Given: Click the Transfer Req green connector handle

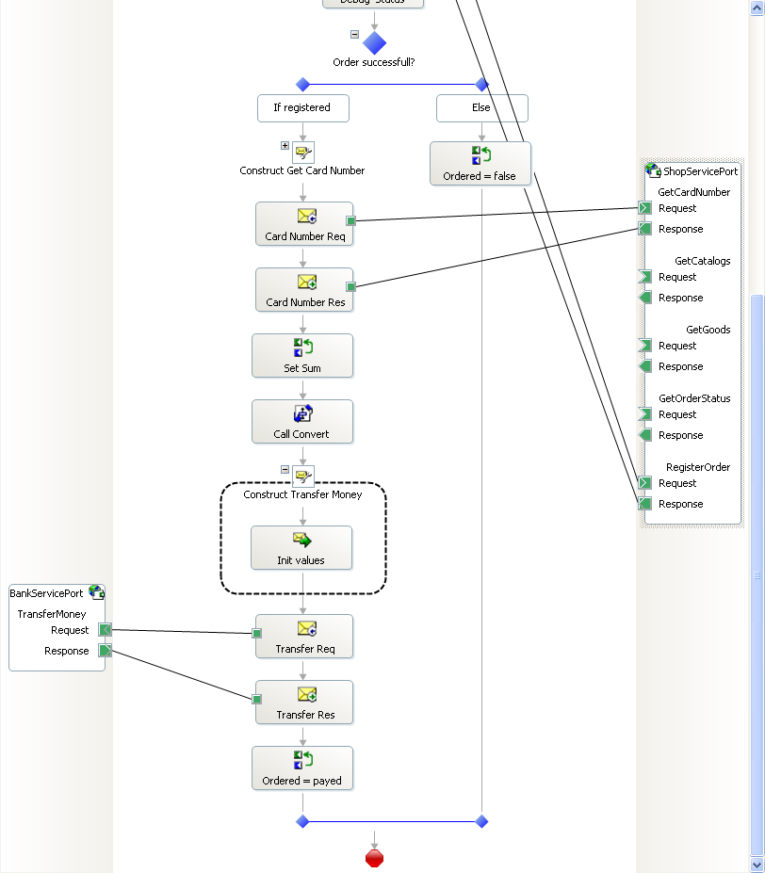Looking at the screenshot, I should 257,633.
